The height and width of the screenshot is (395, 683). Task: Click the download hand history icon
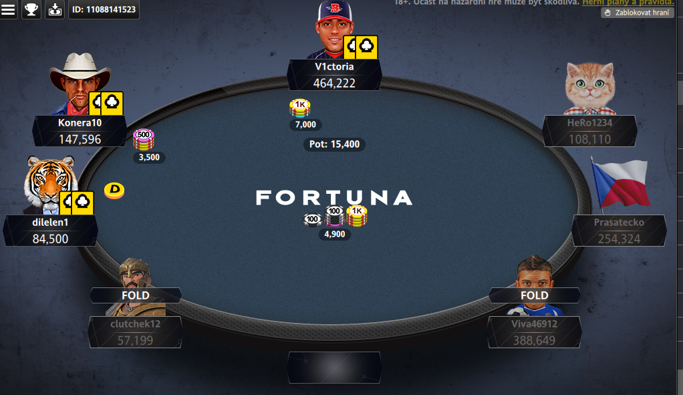(55, 9)
